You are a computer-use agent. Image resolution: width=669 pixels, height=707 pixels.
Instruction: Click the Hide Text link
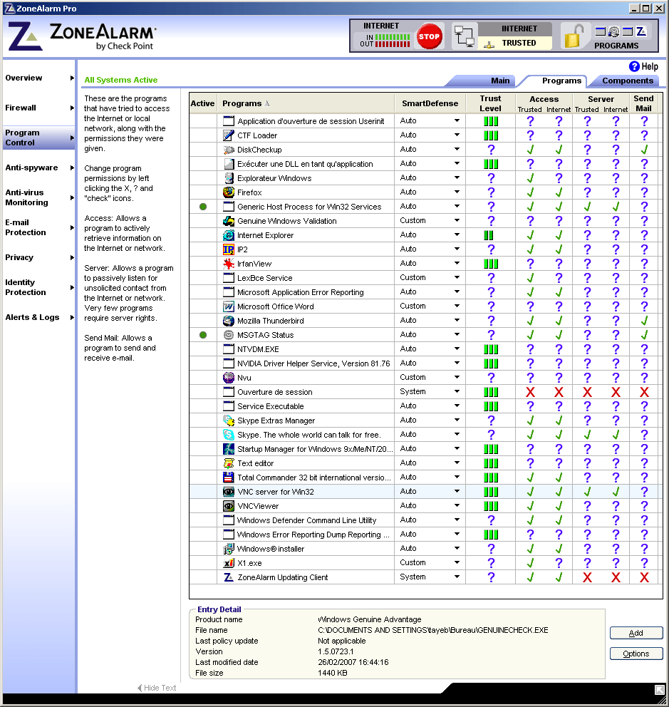157,688
